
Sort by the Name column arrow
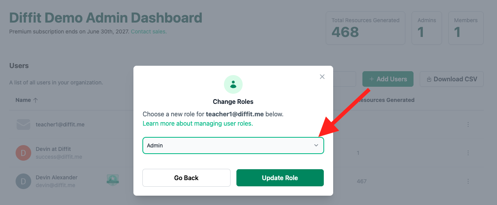point(35,100)
